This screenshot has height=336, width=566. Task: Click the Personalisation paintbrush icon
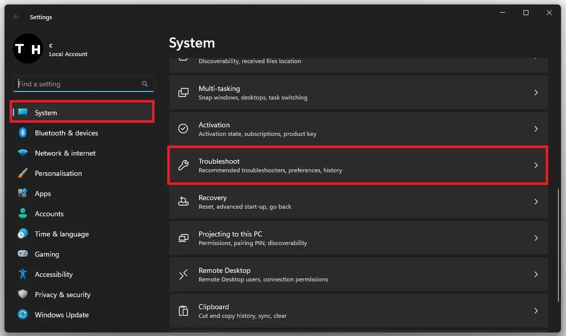(x=23, y=173)
